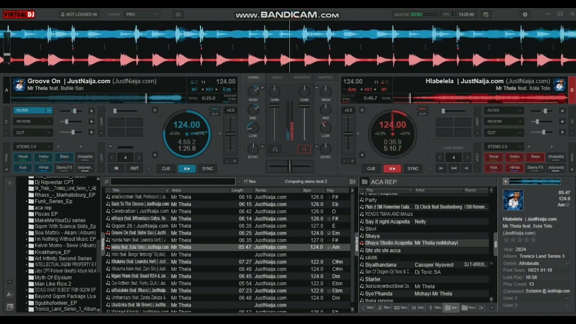The image size is (576, 324).
Task: Toggle left channel headphone cue
Action: tap(274, 149)
